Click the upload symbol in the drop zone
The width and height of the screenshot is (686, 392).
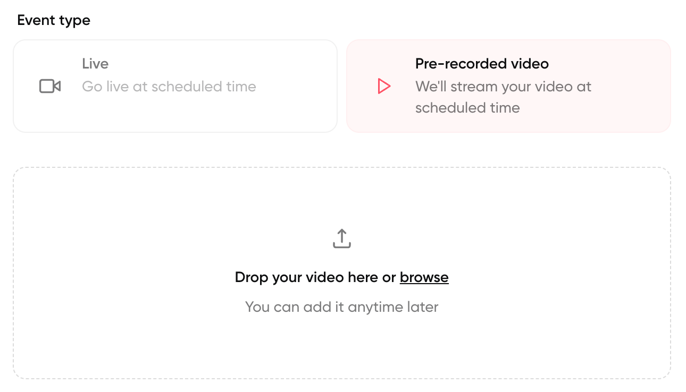(x=342, y=238)
